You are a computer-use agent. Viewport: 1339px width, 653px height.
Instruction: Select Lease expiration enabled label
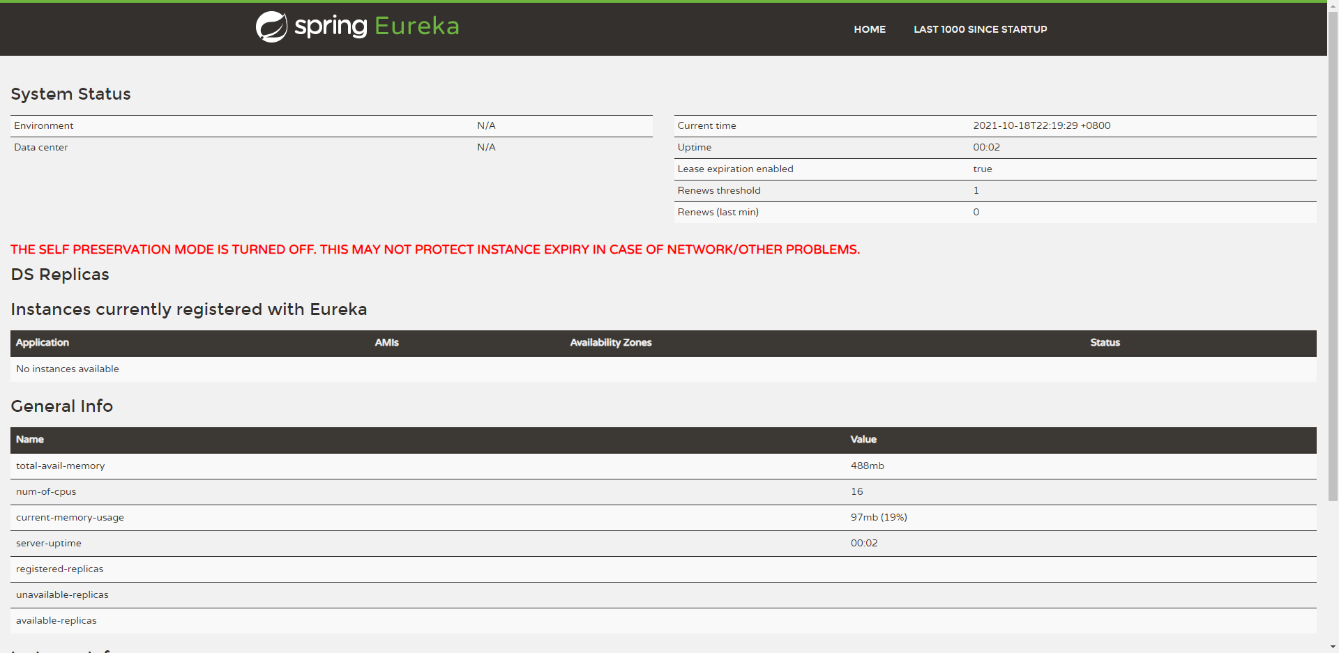point(735,169)
